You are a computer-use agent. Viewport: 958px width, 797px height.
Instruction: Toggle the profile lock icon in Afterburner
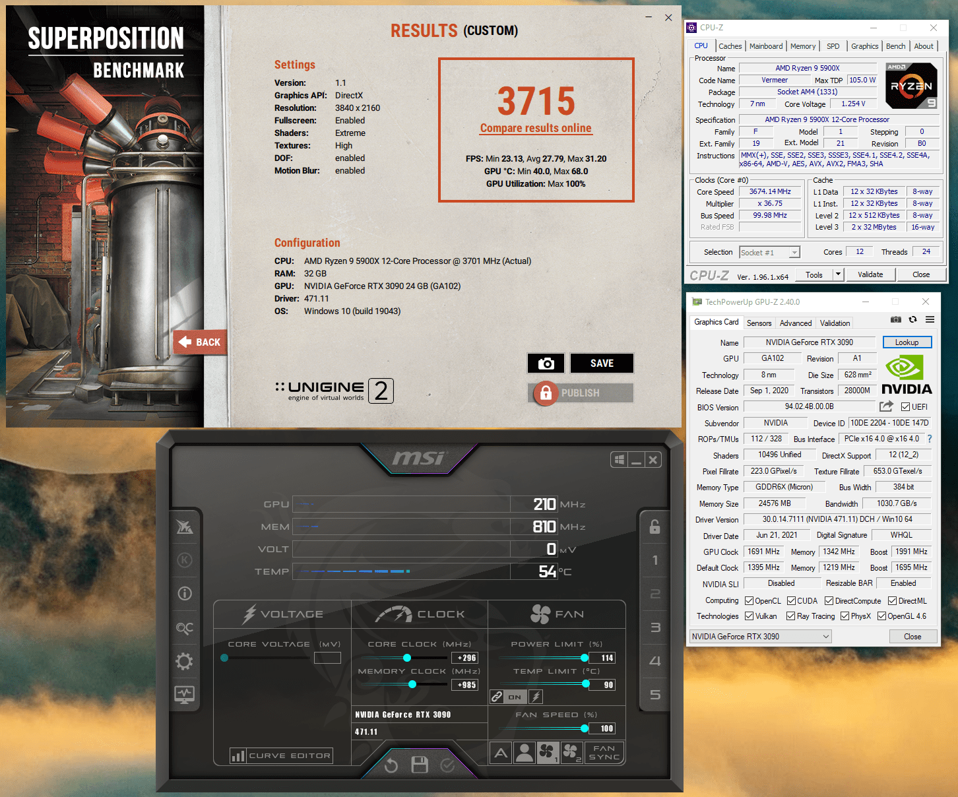click(655, 526)
